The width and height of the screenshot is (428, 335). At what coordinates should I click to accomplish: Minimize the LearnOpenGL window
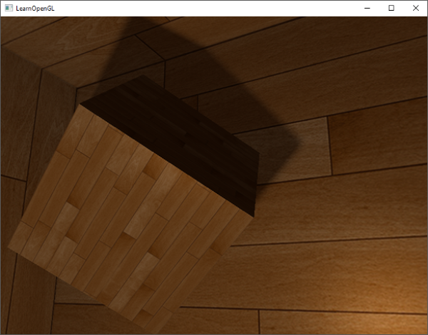367,8
